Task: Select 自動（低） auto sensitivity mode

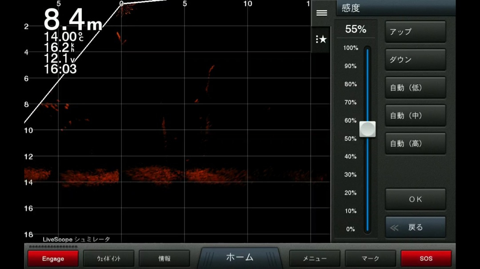Action: point(415,88)
